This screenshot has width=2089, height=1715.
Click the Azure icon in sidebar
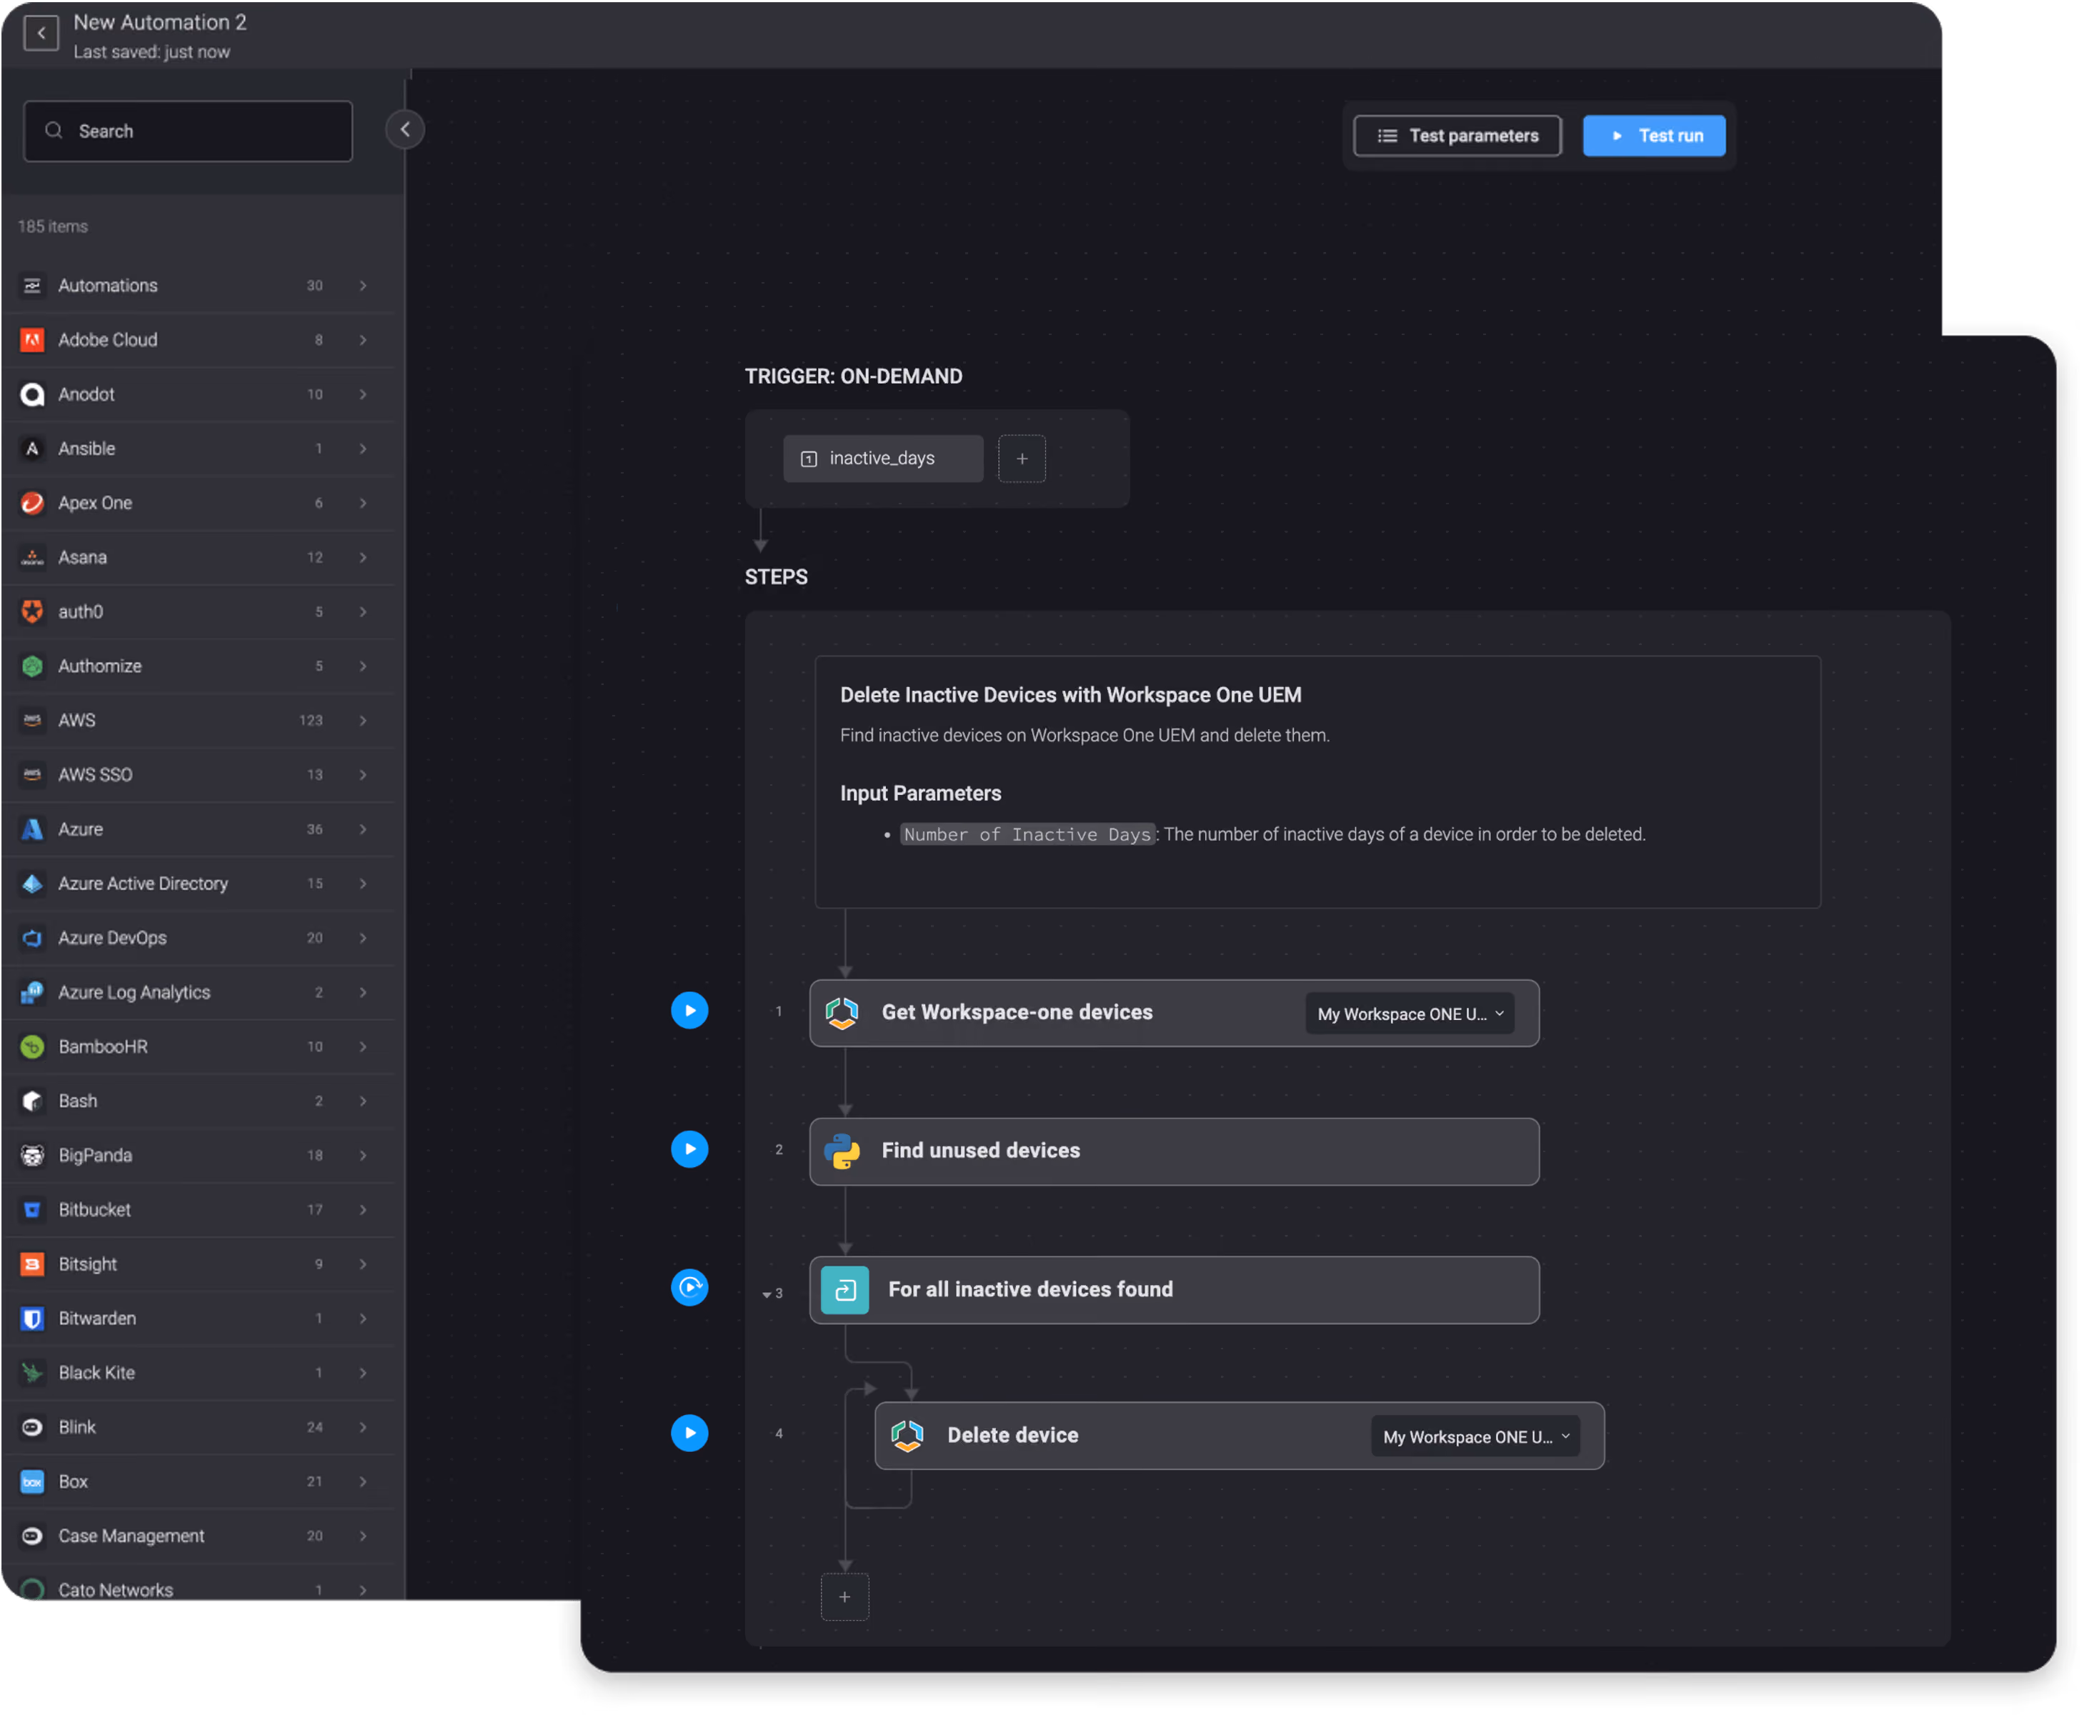(33, 829)
